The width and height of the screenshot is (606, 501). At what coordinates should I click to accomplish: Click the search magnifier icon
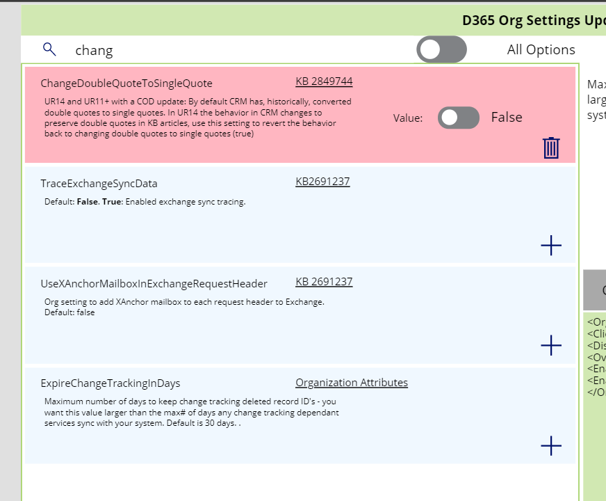[x=49, y=49]
